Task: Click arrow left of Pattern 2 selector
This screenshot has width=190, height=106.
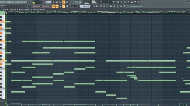Action: (79, 6)
